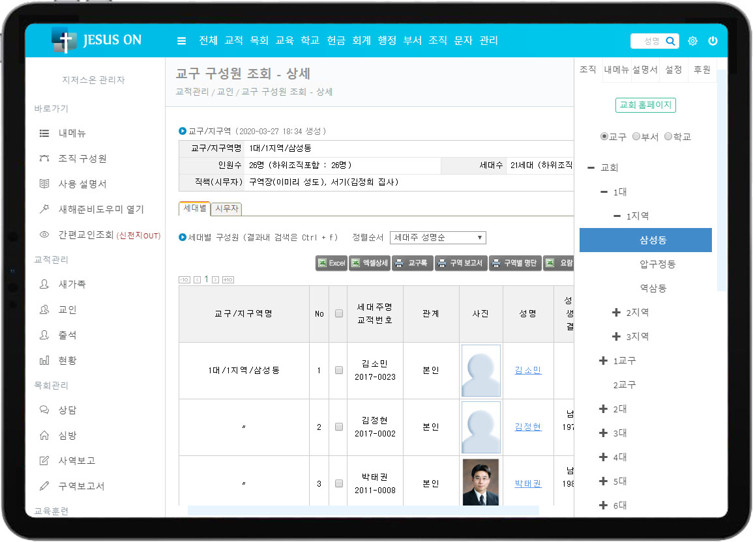The image size is (753, 542).
Task: Open 상담 chat bubble icon
Action: [x=44, y=410]
